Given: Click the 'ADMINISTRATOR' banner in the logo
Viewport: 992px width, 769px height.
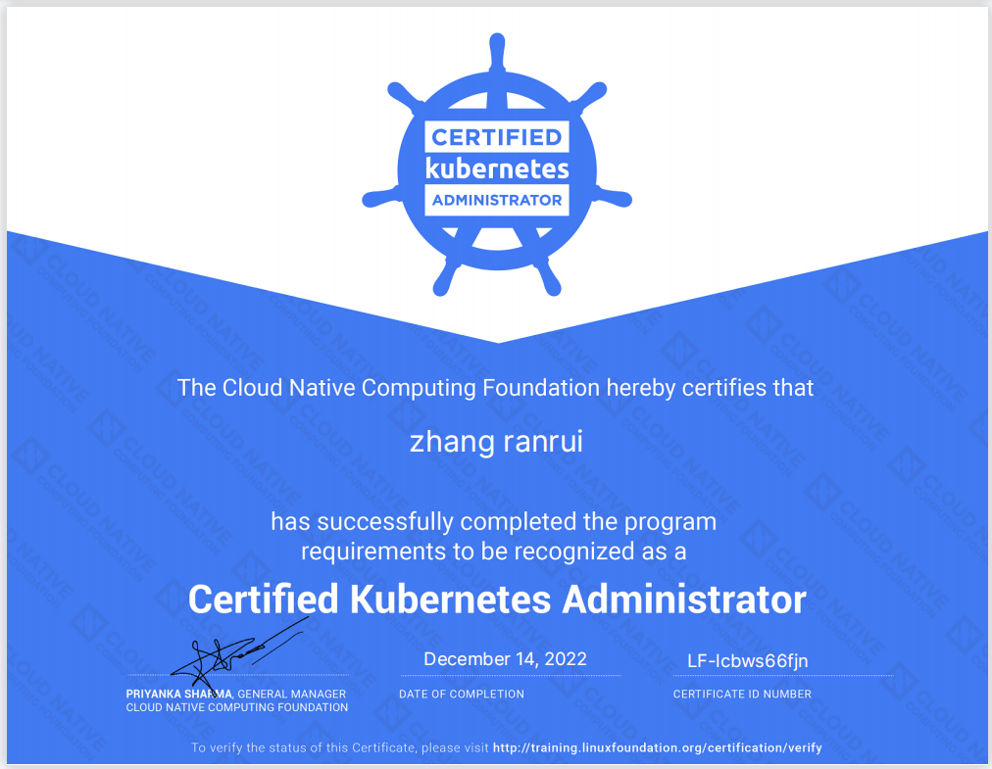Looking at the screenshot, I should pyautogui.click(x=497, y=200).
